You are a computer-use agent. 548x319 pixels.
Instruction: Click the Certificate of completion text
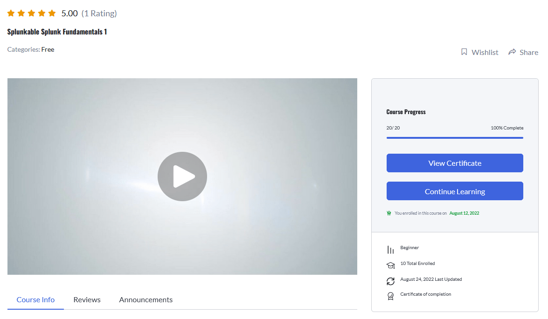point(426,294)
